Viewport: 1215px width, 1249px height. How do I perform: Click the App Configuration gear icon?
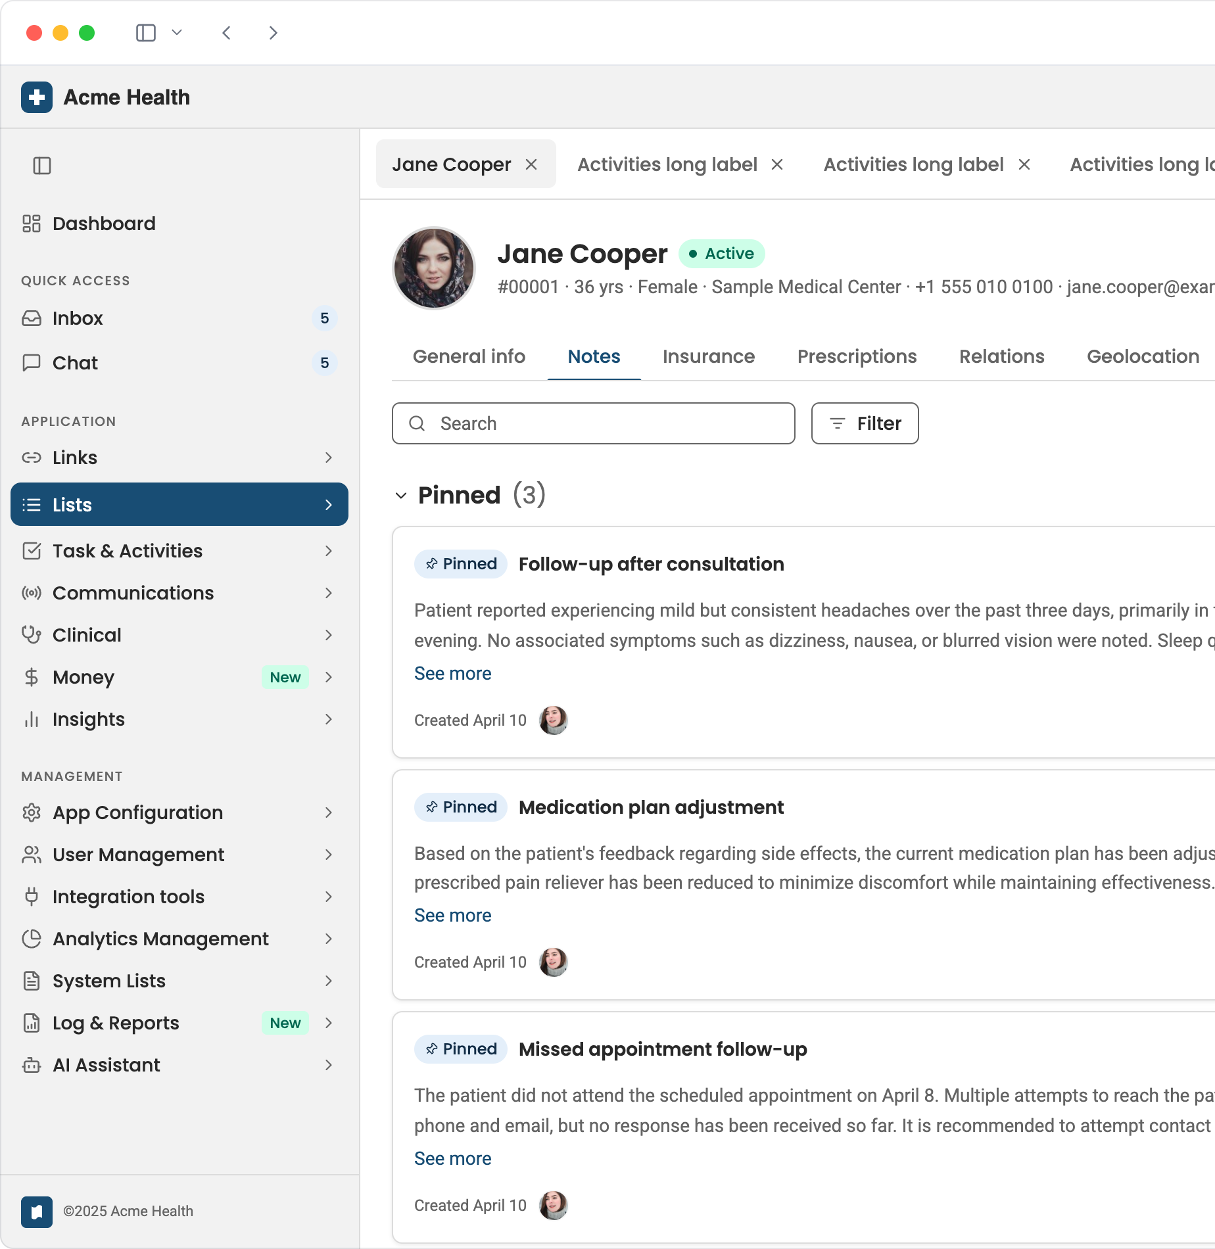click(32, 813)
